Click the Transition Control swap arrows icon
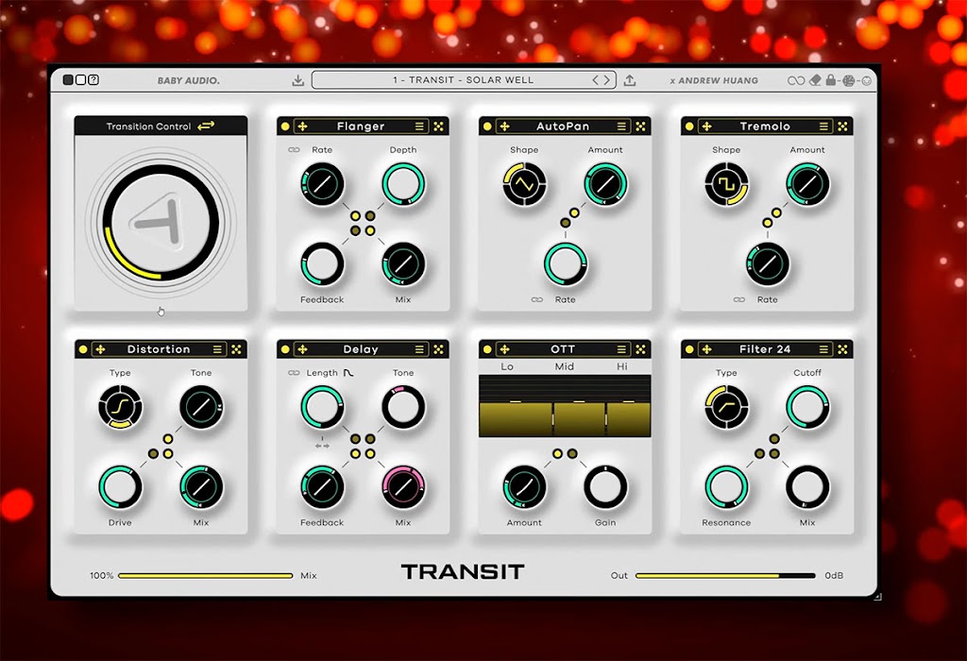The width and height of the screenshot is (967, 661). 206,126
